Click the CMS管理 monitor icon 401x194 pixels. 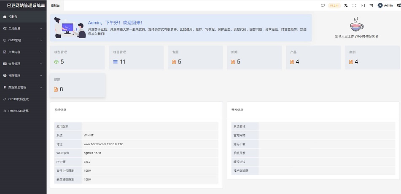[5, 40]
